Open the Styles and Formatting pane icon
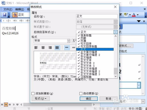The height and width of the screenshot is (110, 147). point(15,15)
